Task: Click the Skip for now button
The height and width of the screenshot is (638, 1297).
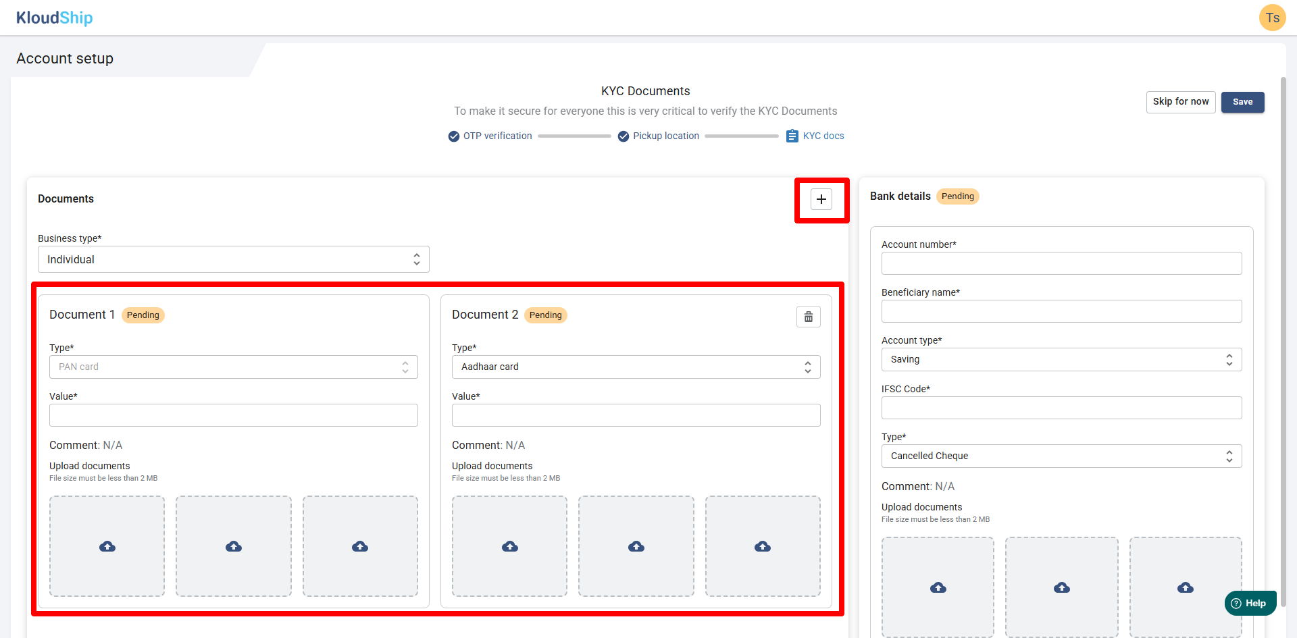Action: coord(1181,102)
